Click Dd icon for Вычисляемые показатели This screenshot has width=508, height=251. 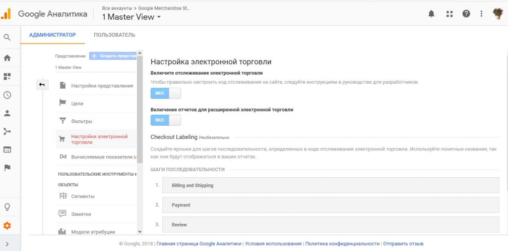pos(63,156)
